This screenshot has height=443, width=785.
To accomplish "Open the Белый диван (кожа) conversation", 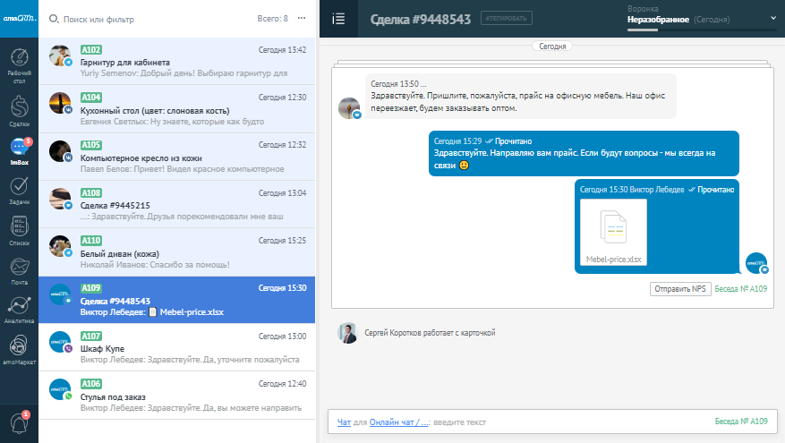I will (177, 252).
